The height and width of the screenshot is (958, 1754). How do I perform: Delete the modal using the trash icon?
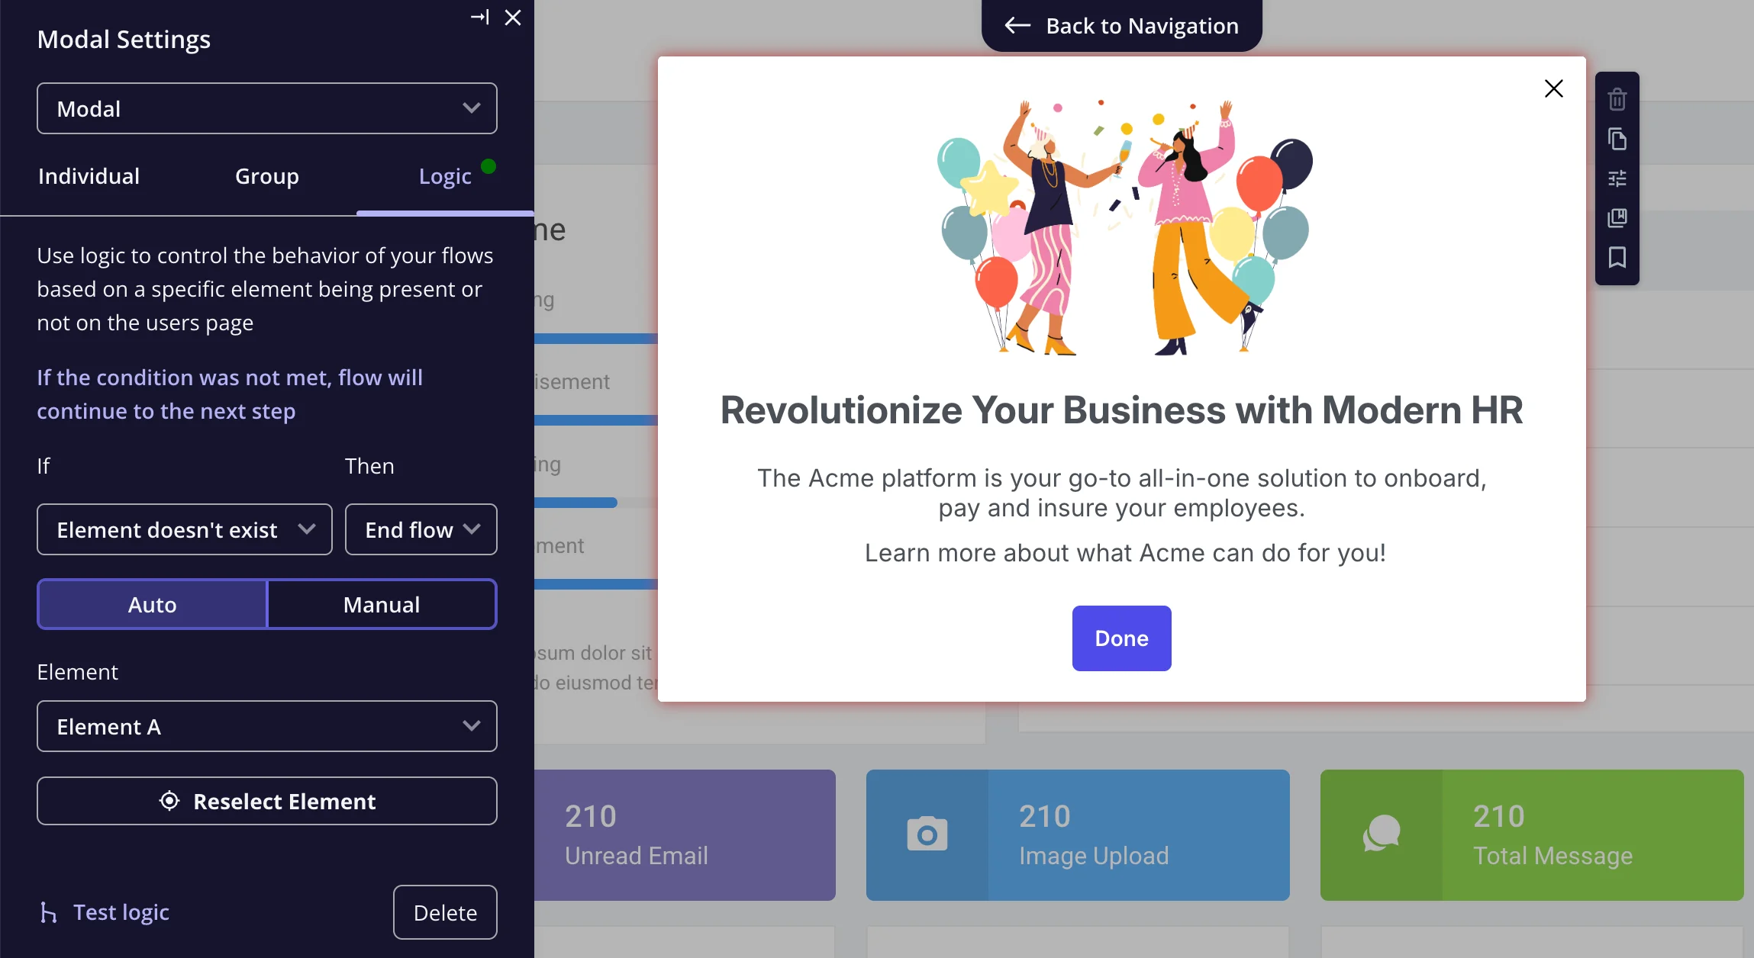click(1617, 99)
